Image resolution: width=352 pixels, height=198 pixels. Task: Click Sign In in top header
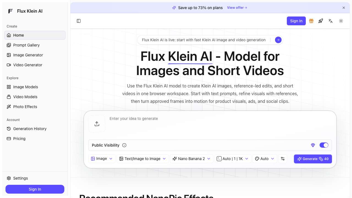pyautogui.click(x=296, y=21)
